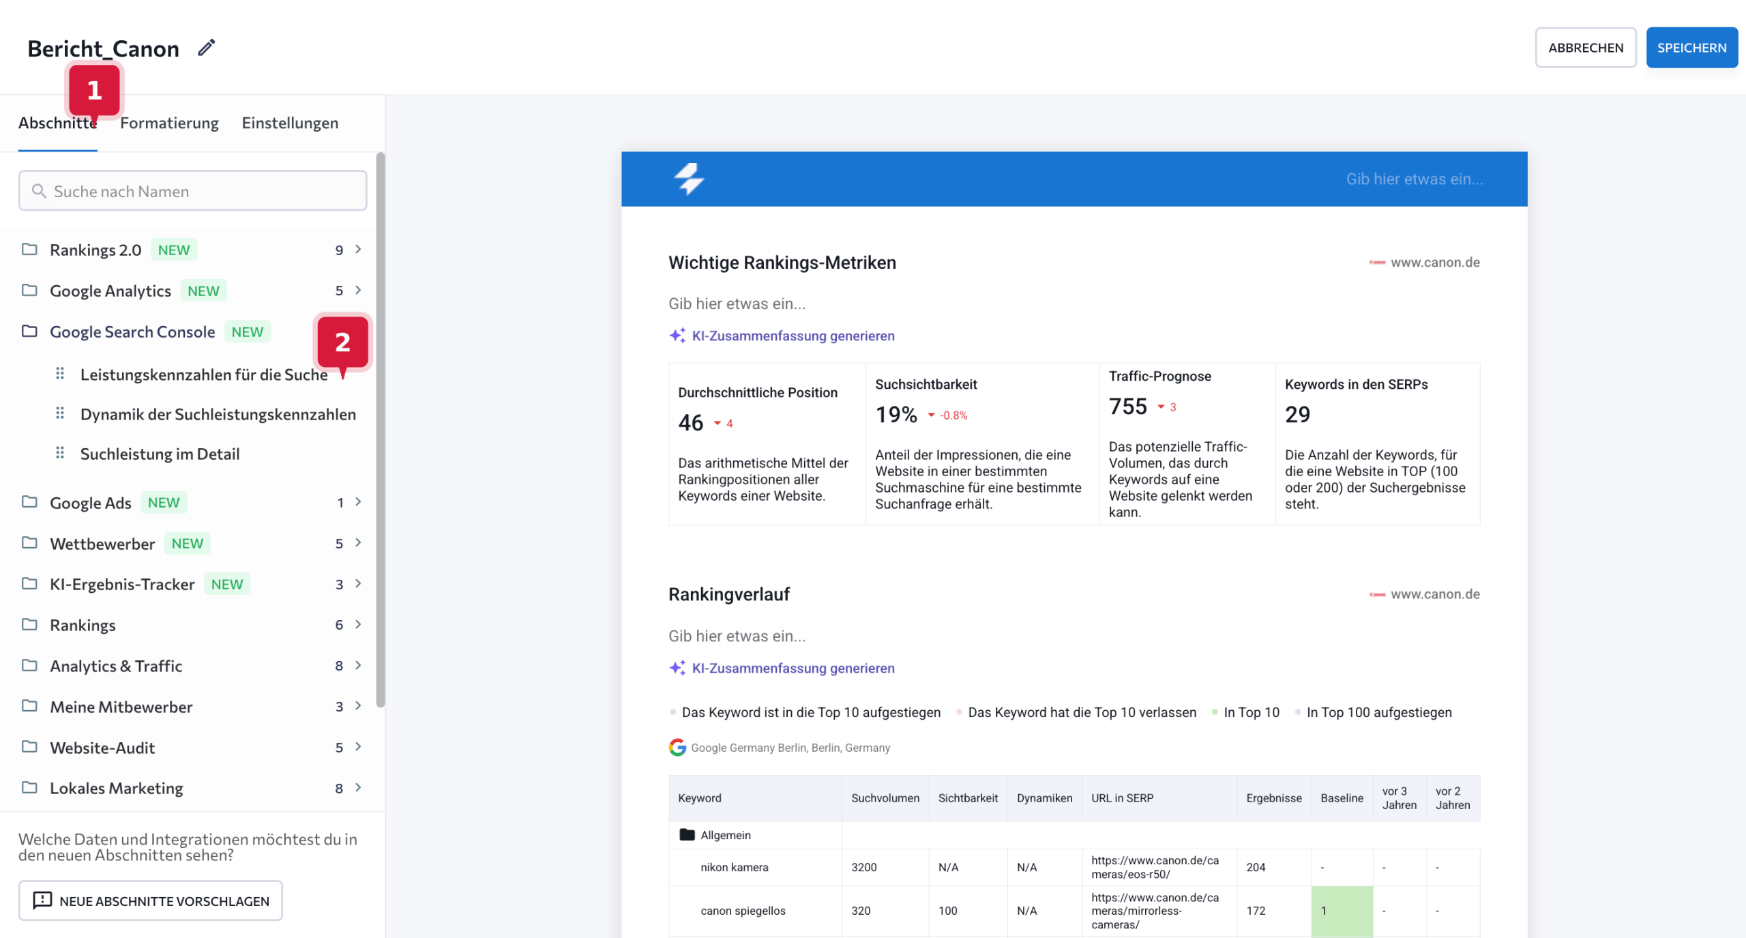
Task: Grab the handle of Leistungskennzahlen für die Suche
Action: (x=60, y=373)
